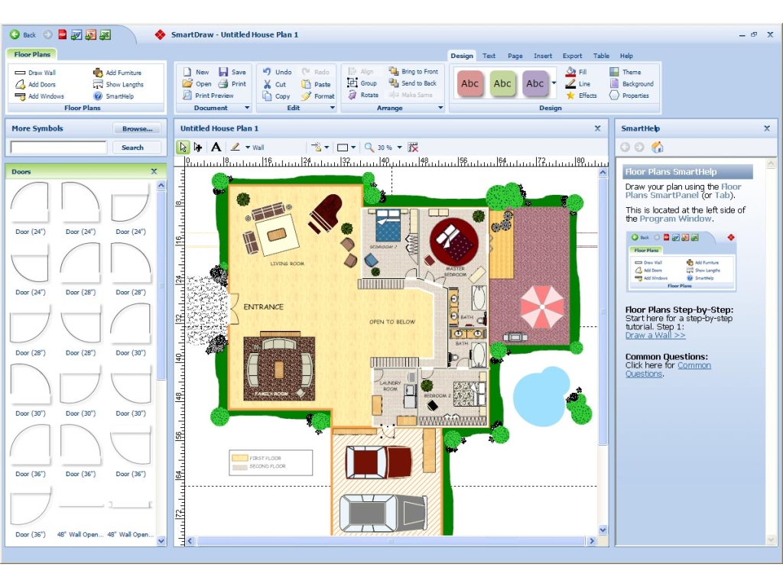Click the Browse... button
Image resolution: width=783 pixels, height=587 pixels.
pyautogui.click(x=138, y=128)
